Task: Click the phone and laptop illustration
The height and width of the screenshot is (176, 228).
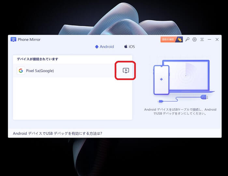Action: point(184,81)
